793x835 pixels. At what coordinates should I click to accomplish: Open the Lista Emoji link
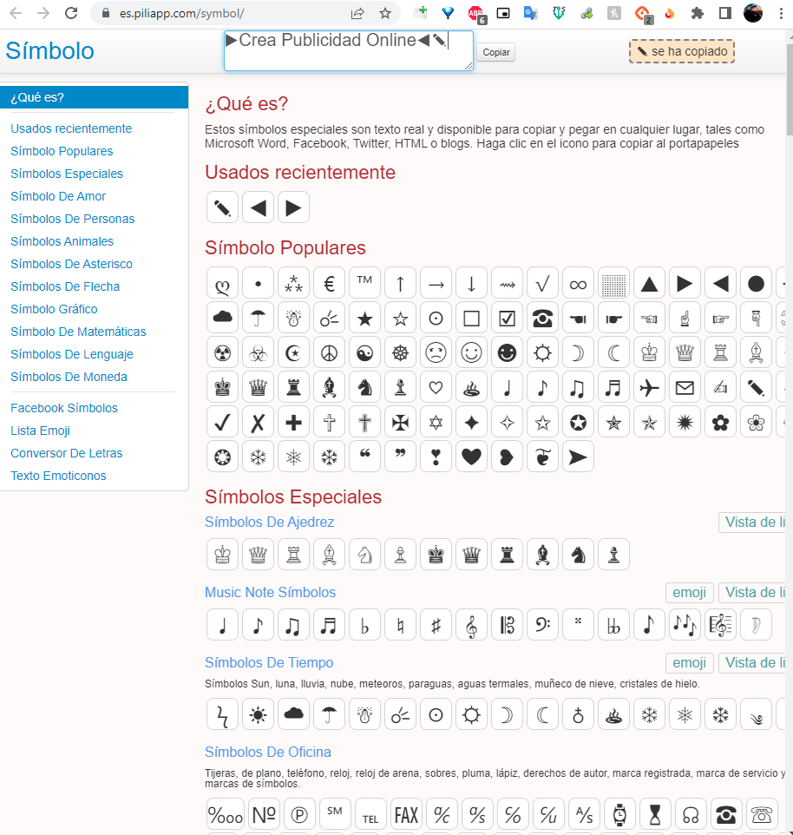coord(40,431)
